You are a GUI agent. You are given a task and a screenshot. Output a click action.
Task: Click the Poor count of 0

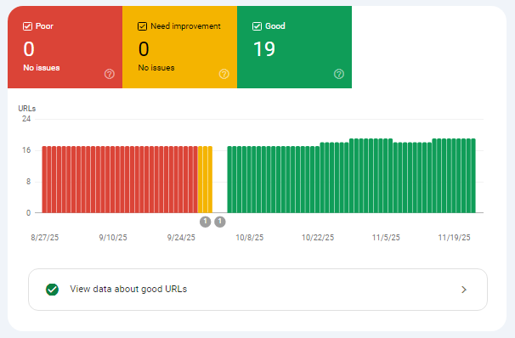pos(29,49)
